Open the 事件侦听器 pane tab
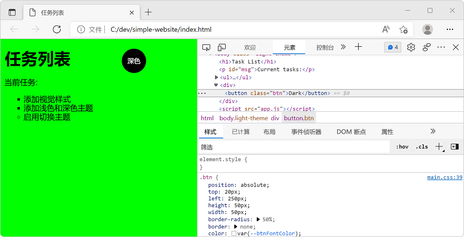The width and height of the screenshot is (464, 237). pos(306,132)
